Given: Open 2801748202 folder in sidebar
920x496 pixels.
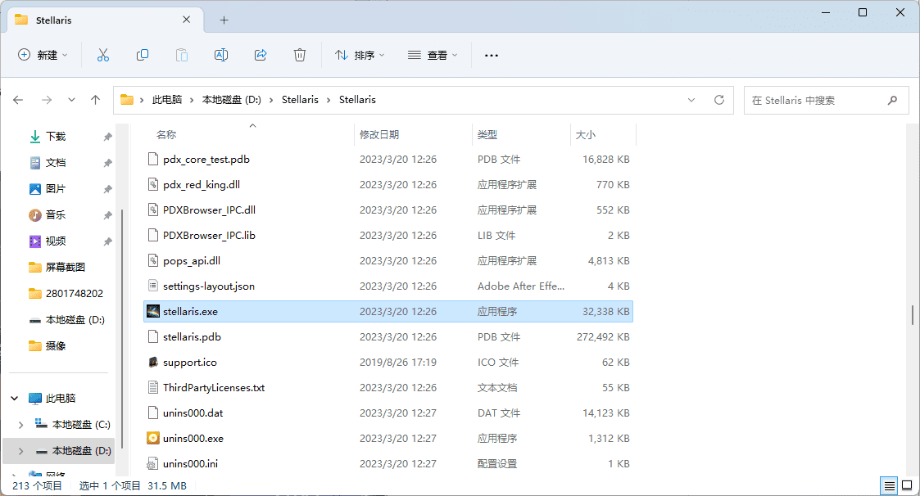Looking at the screenshot, I should pos(74,293).
